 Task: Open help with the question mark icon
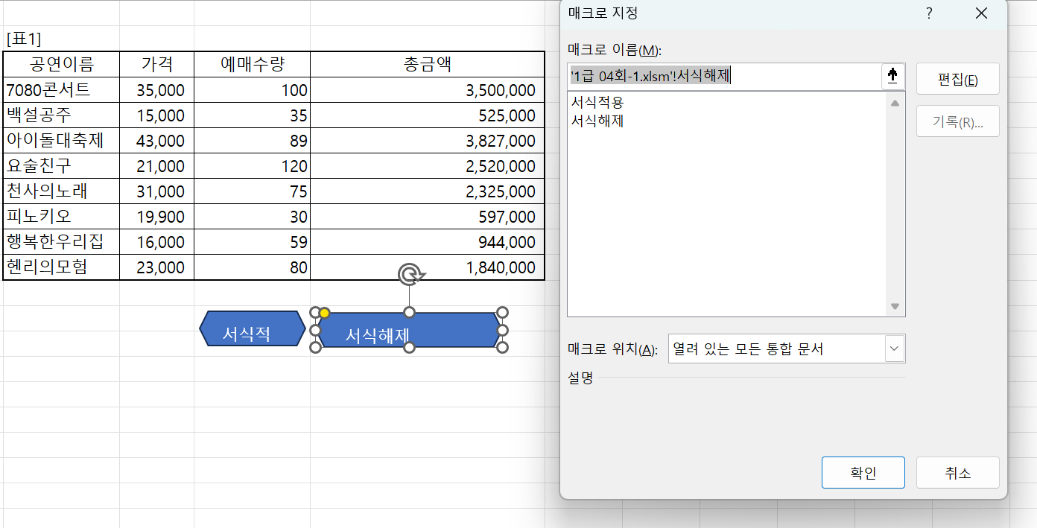point(929,13)
